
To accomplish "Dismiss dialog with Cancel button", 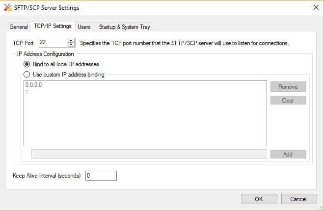I will pyautogui.click(x=299, y=199).
